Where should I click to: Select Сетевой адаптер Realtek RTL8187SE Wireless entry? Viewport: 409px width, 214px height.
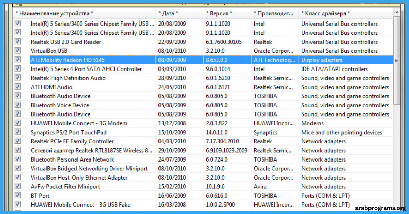pos(92,150)
